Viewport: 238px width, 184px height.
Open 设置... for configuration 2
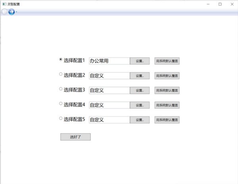[140, 76]
